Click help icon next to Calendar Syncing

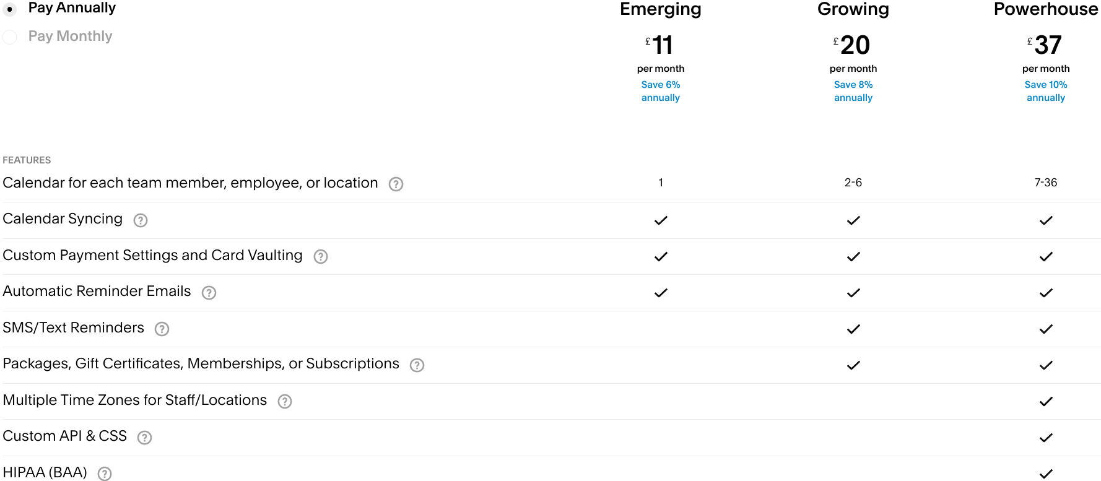(x=141, y=220)
